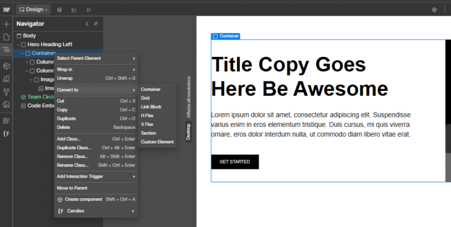Viewport: 451px width, 227px height.
Task: Convert element to Section
Action: coord(157,133)
